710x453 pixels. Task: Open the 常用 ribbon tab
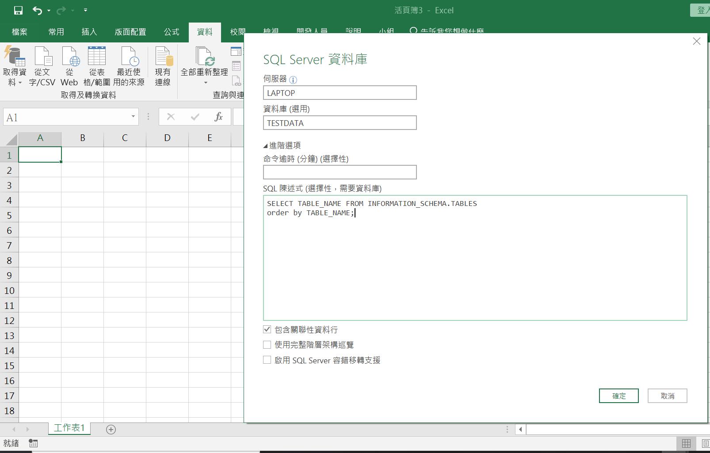(56, 32)
